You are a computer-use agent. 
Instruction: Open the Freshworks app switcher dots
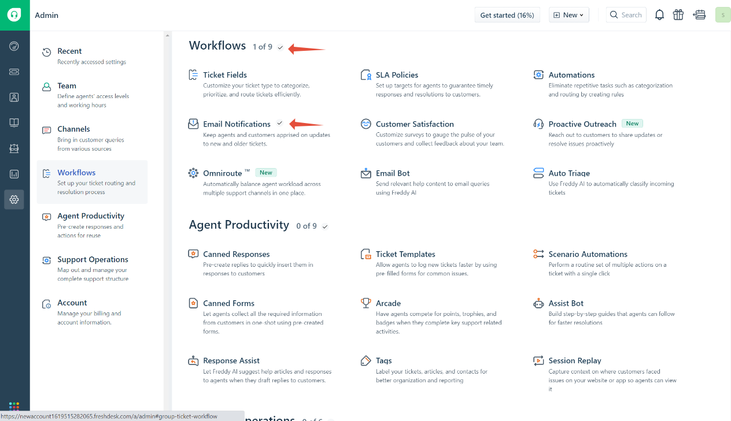pyautogui.click(x=14, y=407)
